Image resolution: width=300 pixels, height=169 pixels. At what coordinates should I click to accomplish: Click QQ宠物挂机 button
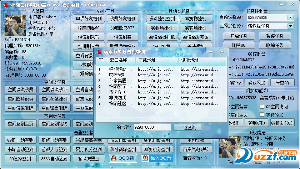196,19
